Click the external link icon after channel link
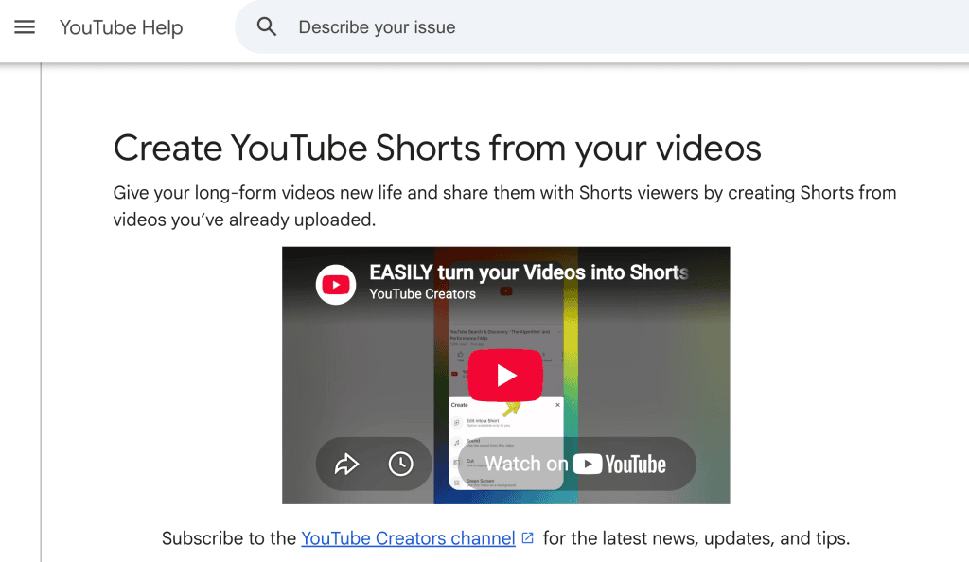The height and width of the screenshot is (562, 969). 528,538
